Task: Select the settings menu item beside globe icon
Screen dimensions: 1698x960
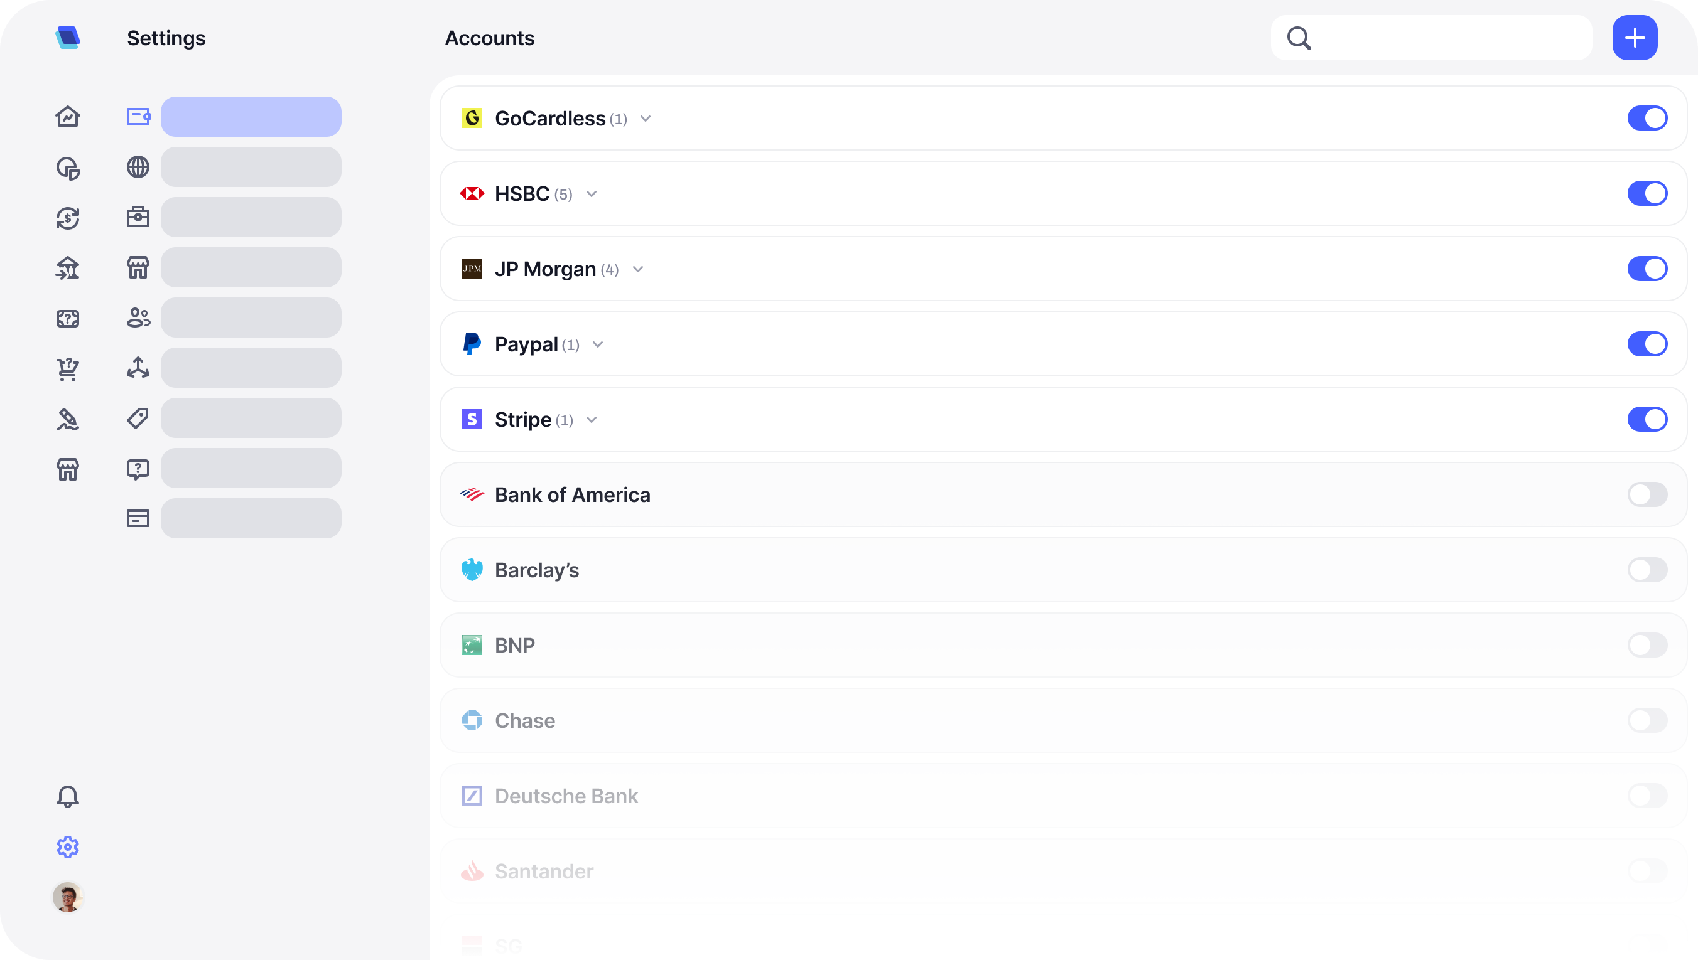Action: 251,167
